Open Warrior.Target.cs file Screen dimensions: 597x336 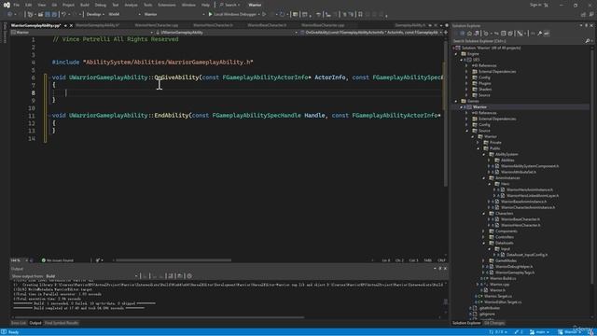pyautogui.click(x=498, y=297)
